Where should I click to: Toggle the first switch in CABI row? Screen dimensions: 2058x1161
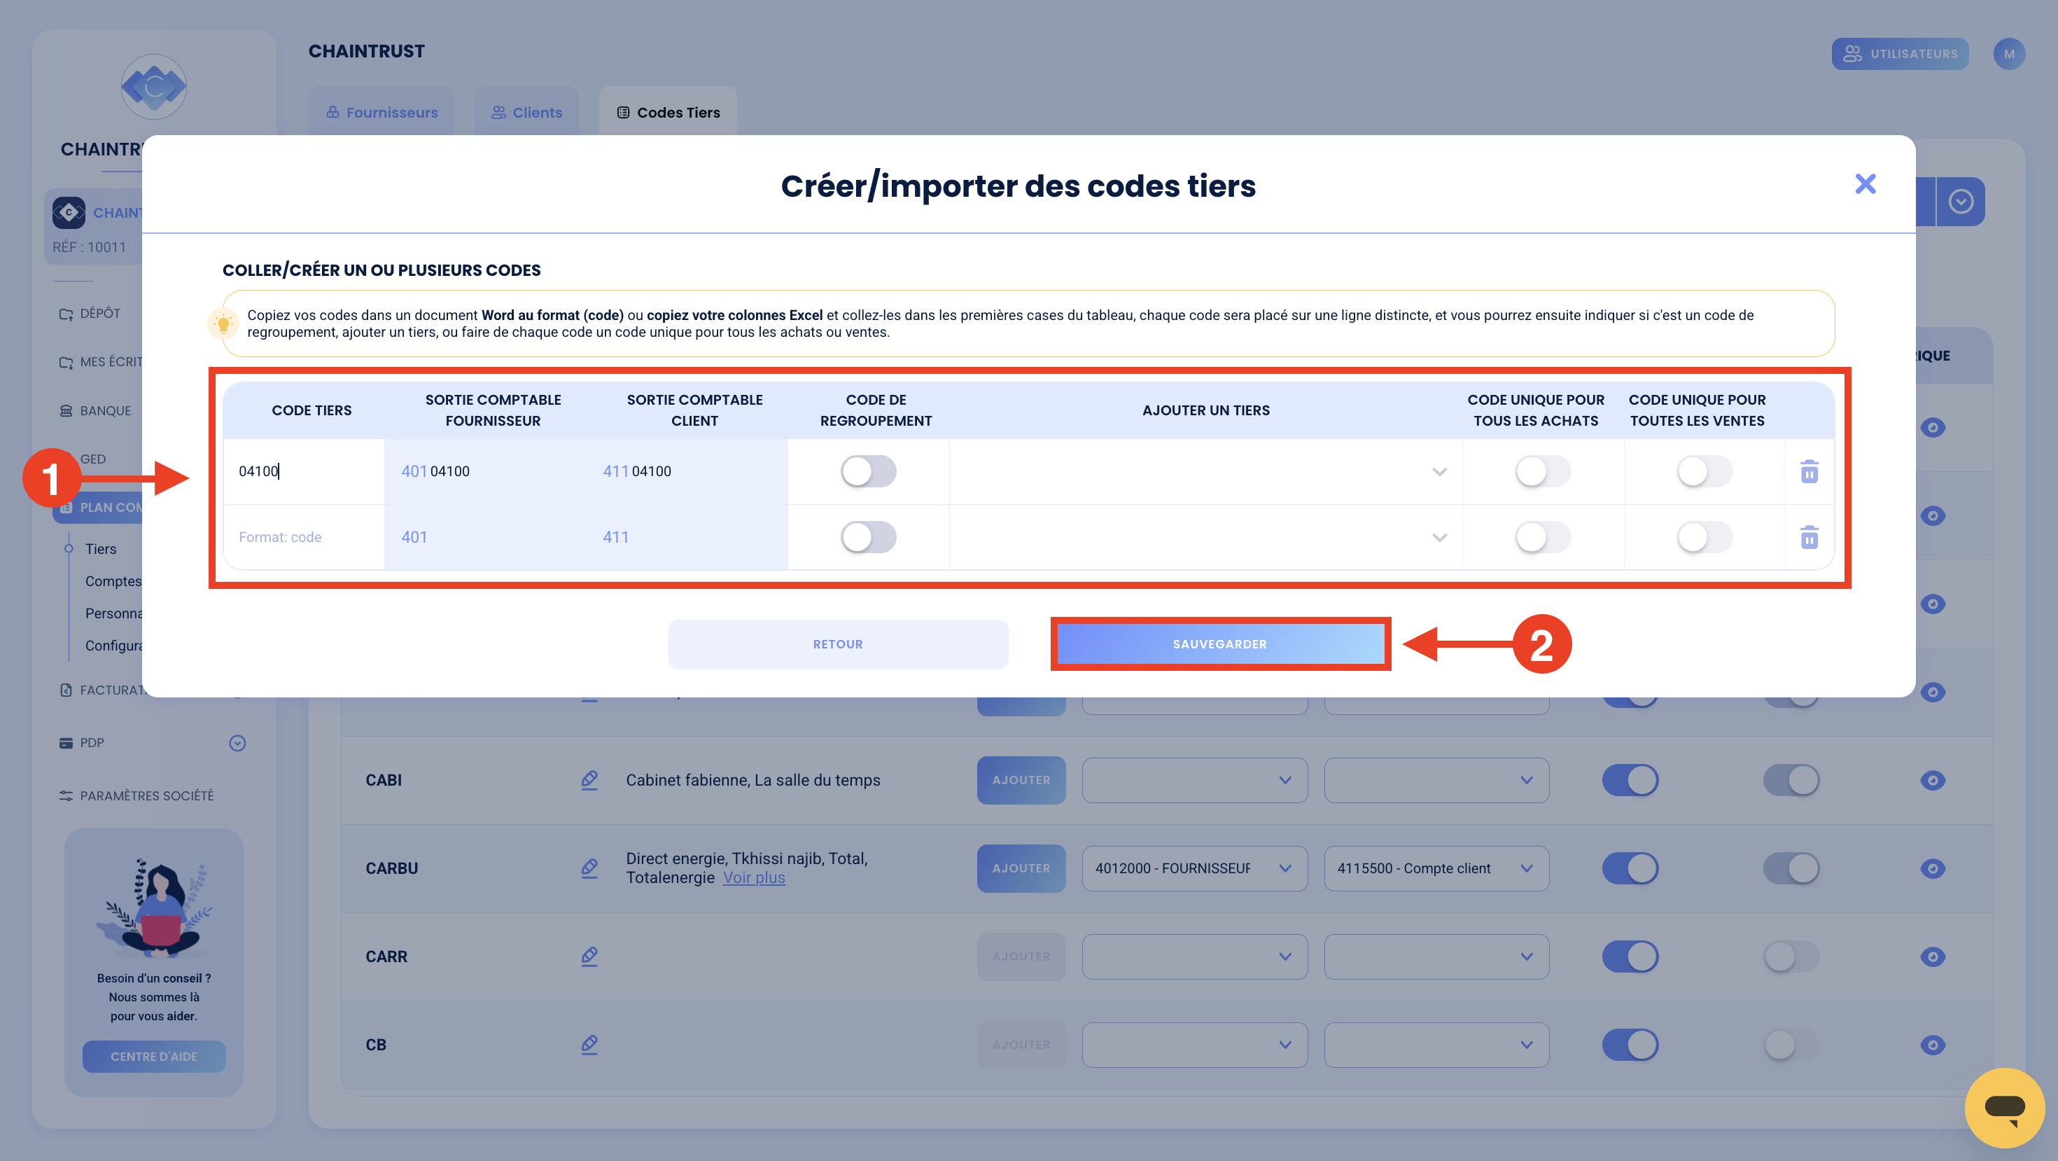[x=1630, y=779]
